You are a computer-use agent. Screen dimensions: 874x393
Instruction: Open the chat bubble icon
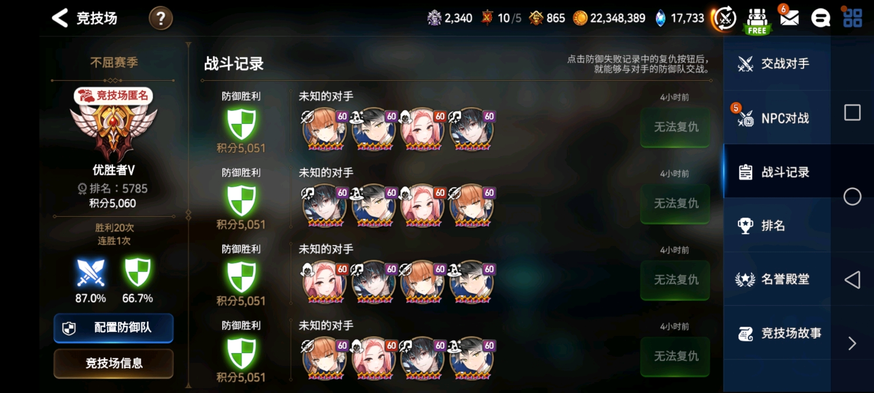pyautogui.click(x=821, y=18)
